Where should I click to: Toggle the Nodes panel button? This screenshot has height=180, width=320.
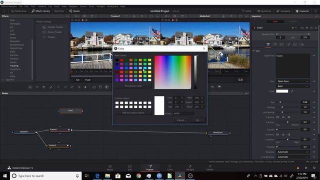coord(74,11)
